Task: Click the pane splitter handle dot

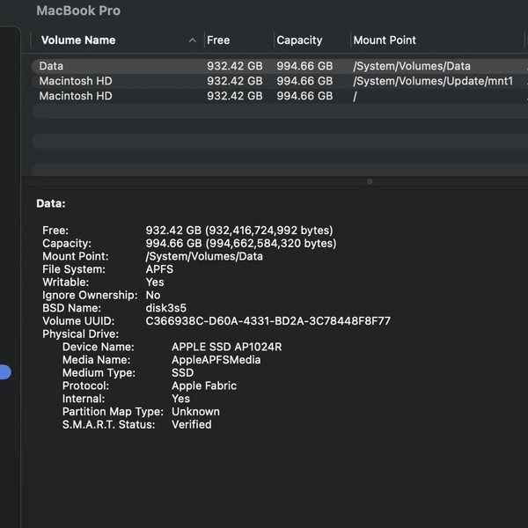Action: 370,181
